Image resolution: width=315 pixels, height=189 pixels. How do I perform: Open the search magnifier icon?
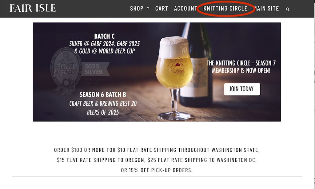(x=288, y=9)
